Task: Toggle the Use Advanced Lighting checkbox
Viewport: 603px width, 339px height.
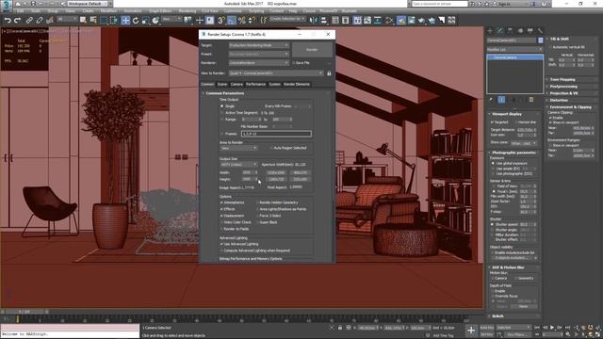Action: (x=222, y=244)
